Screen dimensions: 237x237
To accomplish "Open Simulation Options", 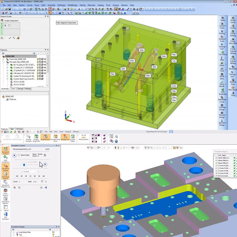I will click(x=5, y=200).
